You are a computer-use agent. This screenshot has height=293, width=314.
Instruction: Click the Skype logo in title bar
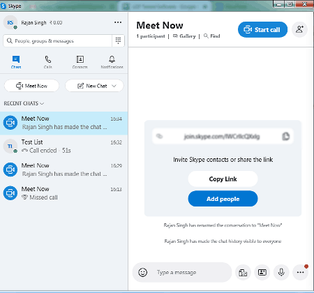coord(3,6)
